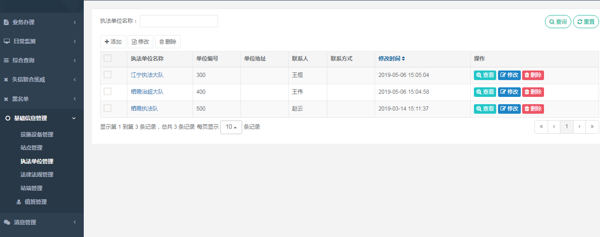Expand the 业务办理 menu chevron
This screenshot has height=237, width=600.
[x=75, y=22]
